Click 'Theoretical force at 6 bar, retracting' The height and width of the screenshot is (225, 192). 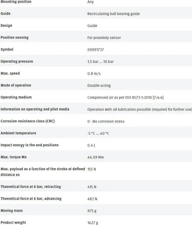[x=31, y=187]
